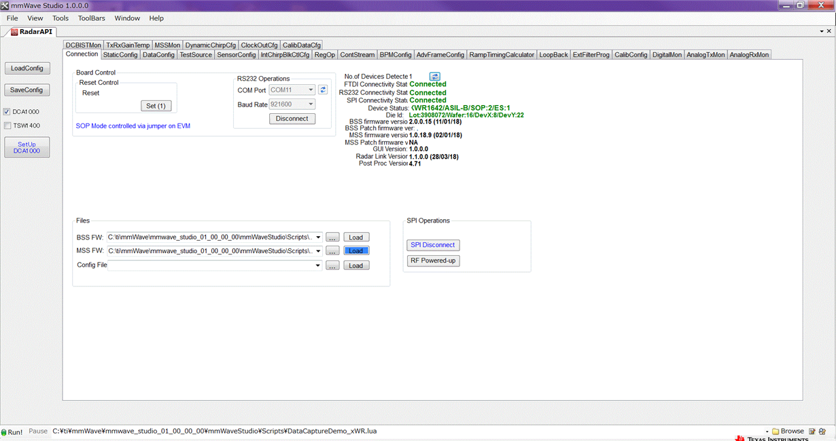Open the Tools menu
This screenshot has width=836, height=441.
click(x=60, y=18)
